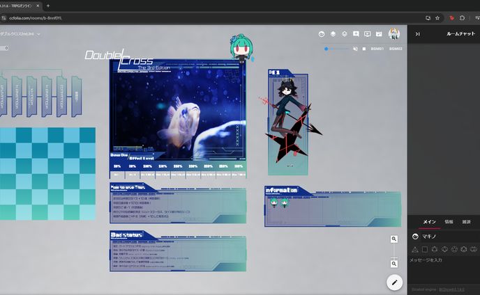Toggle the BGM mute speaker icon
The width and height of the screenshot is (480, 295).
click(355, 49)
